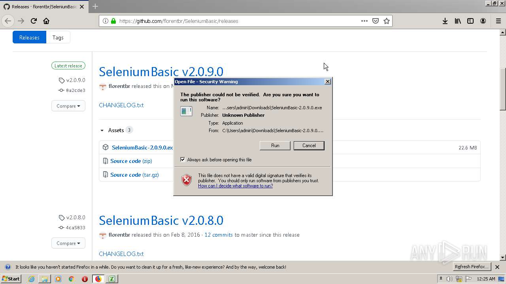Image resolution: width=506 pixels, height=284 pixels.
Task: Open the 12 commits link
Action: [219, 235]
